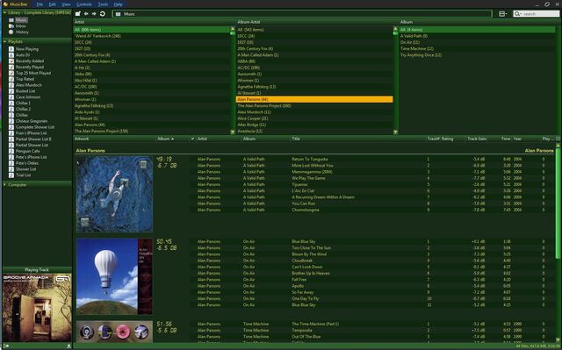Click the Auto DJ playlist icon
Screen dimensions: 562x350
point(11,55)
